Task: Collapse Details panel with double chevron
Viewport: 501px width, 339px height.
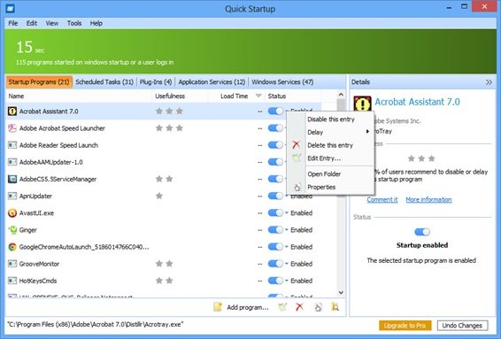Action: point(489,82)
